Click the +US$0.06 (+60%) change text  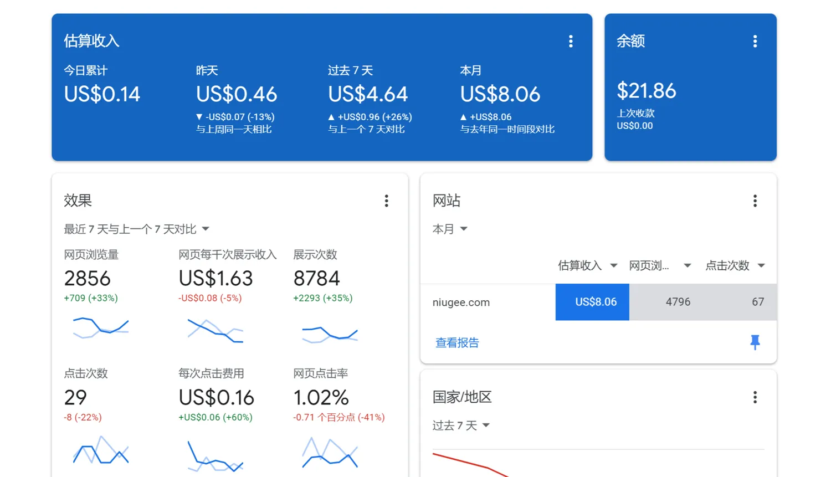click(216, 417)
